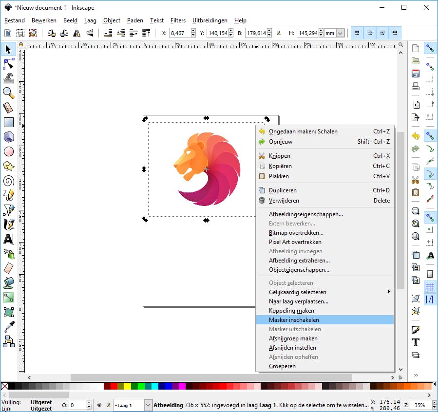Screen dimensions: 438x412
Task: Open the Filters menu
Action: click(178, 20)
